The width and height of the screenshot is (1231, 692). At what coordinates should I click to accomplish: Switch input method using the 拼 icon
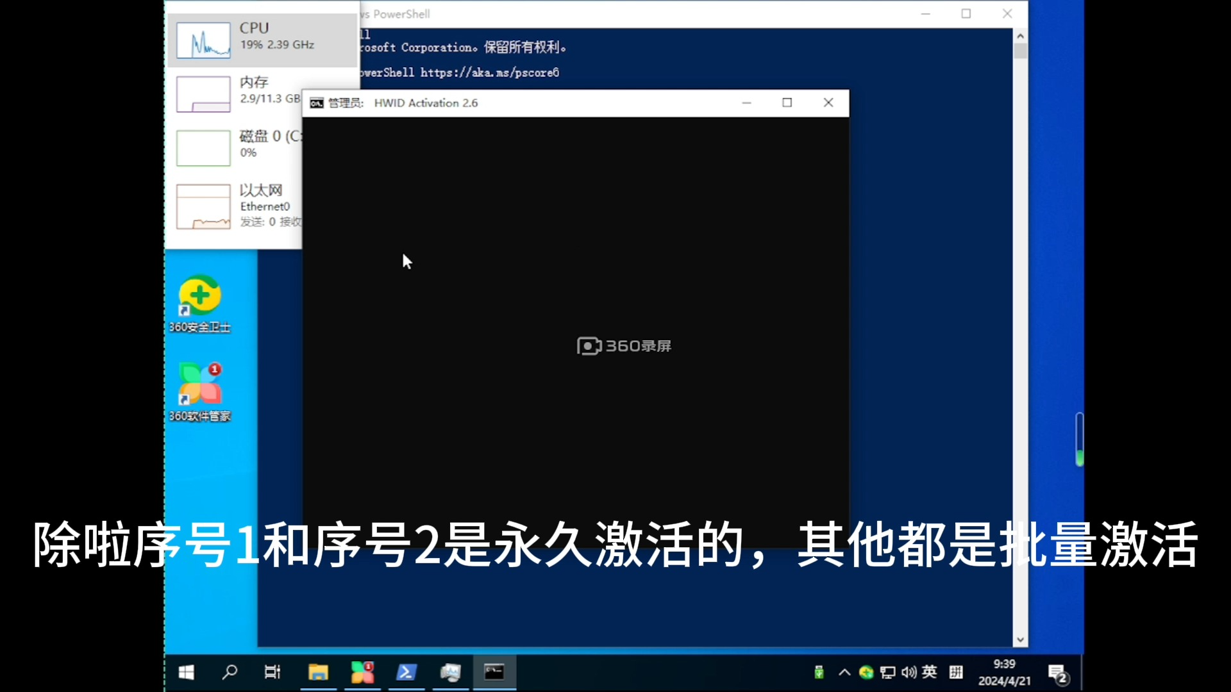(955, 672)
